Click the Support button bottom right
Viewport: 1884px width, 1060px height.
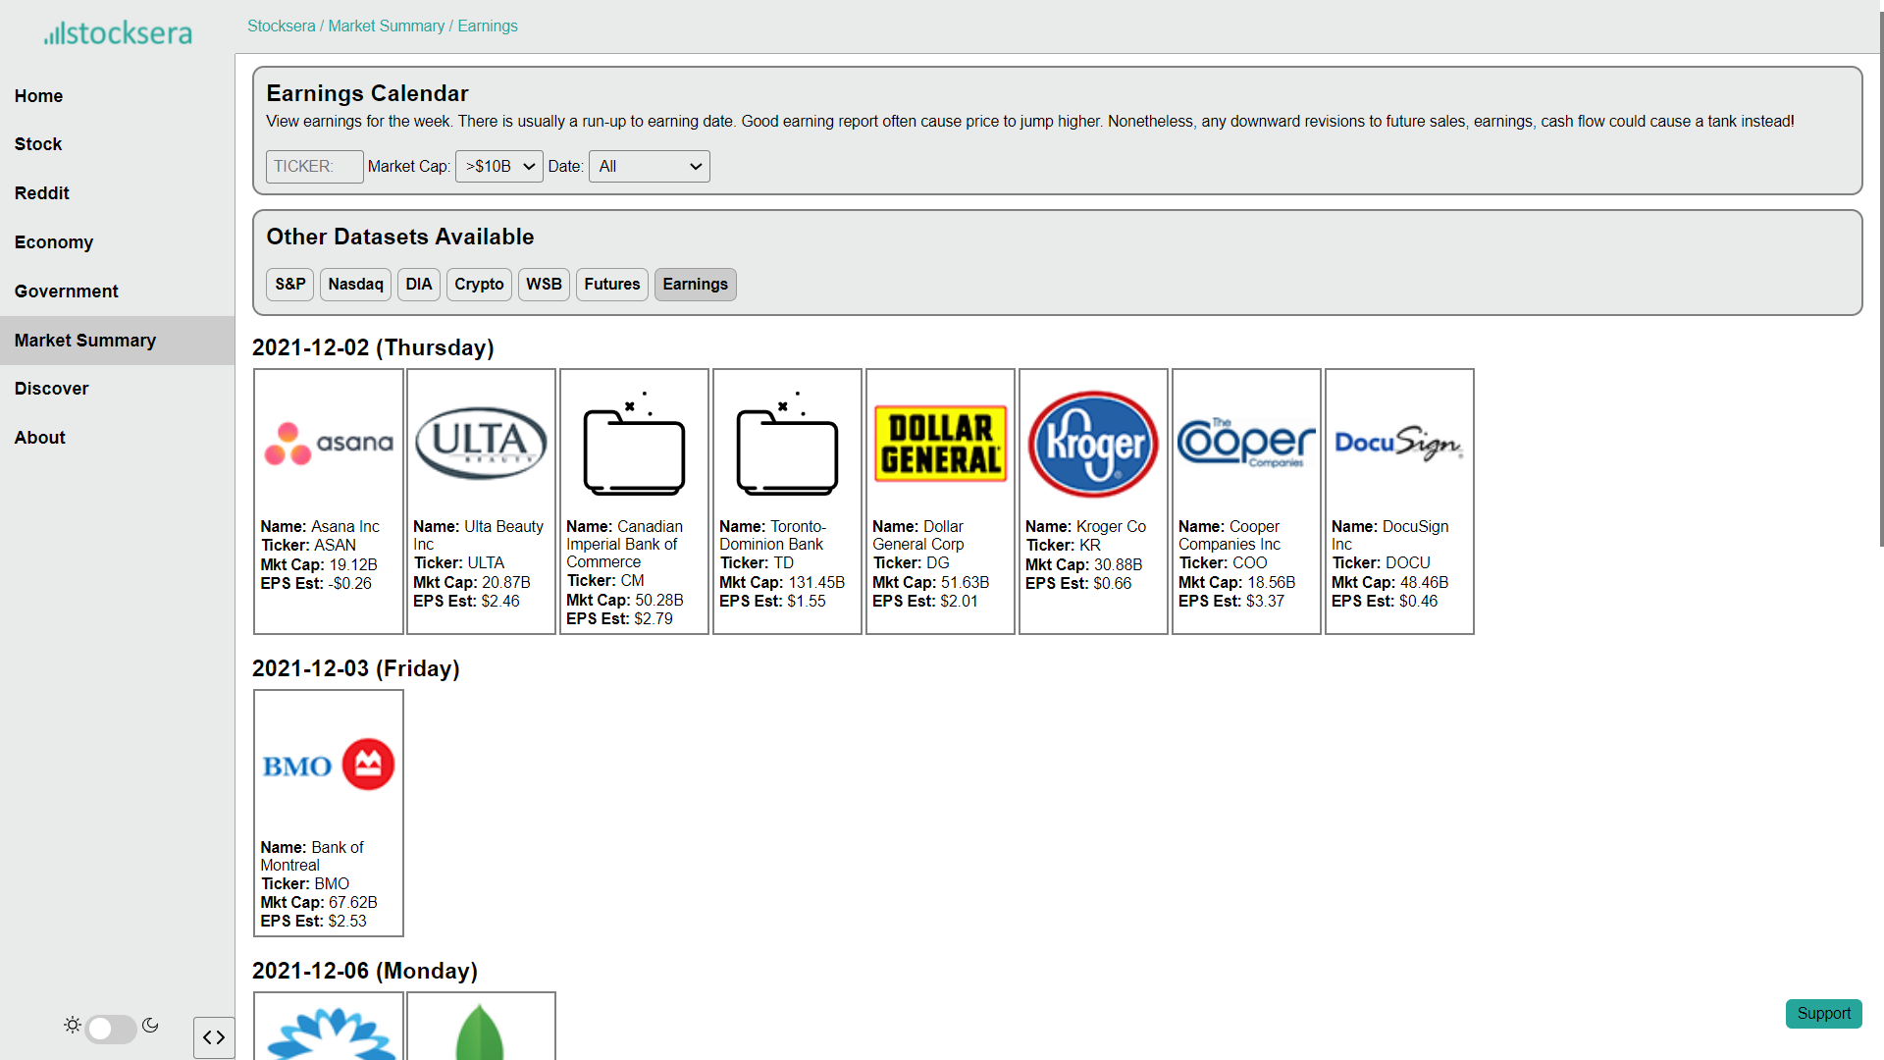(1824, 1014)
